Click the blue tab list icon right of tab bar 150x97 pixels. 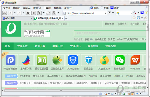point(138,18)
